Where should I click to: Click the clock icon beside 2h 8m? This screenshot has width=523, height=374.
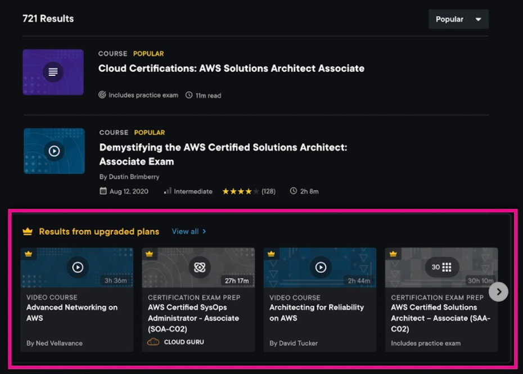point(293,191)
